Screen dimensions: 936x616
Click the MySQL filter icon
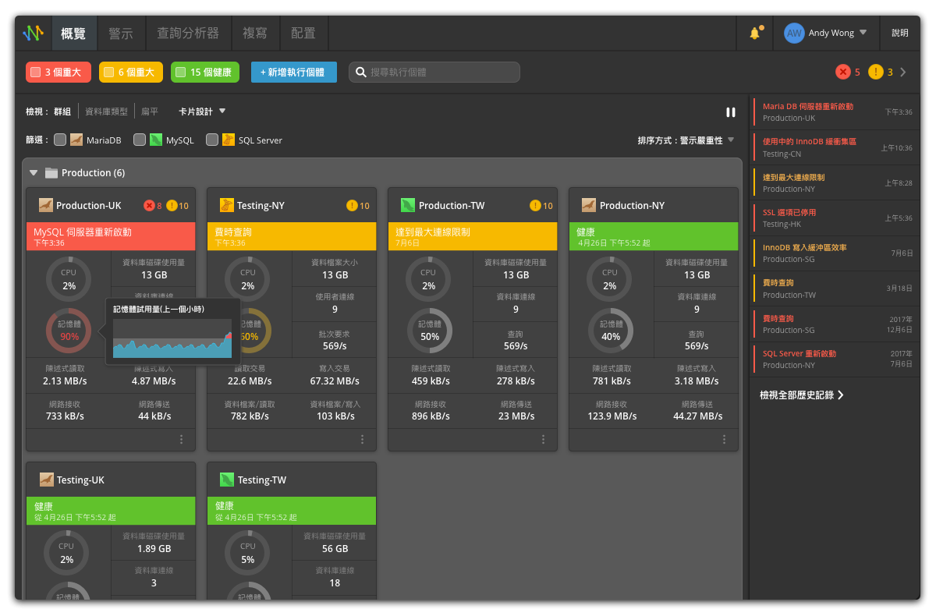click(156, 140)
